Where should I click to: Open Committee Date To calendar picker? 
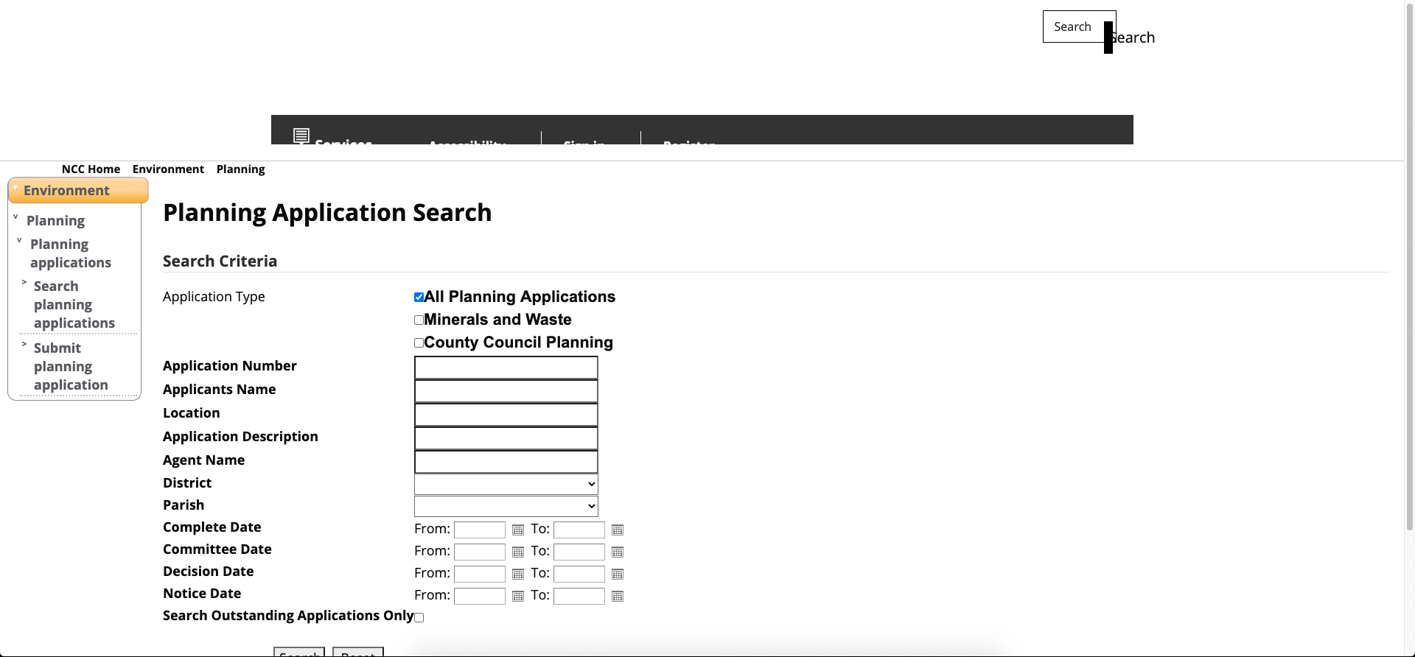[x=618, y=552]
